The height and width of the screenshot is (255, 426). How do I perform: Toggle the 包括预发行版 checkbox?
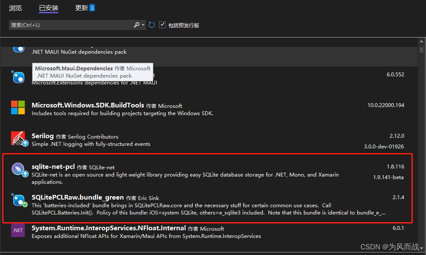click(162, 25)
